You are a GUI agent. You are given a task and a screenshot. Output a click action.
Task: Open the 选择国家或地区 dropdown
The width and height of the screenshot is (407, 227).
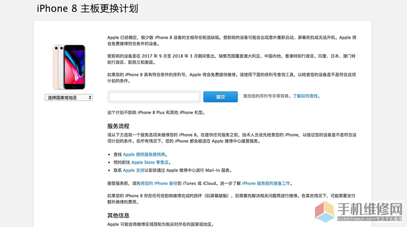[x=68, y=97]
